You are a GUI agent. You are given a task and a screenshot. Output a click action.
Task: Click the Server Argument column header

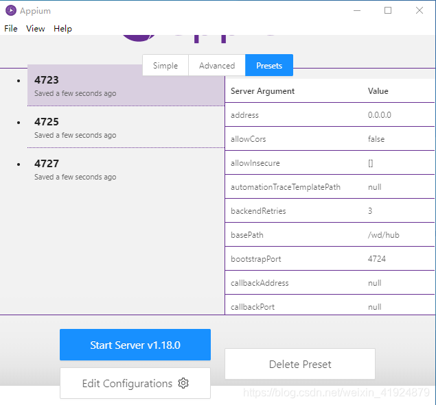[262, 91]
